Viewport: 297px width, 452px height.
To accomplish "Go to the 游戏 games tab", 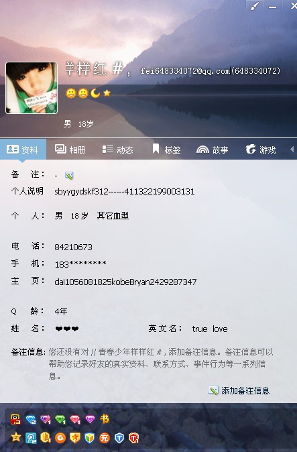I will tap(261, 150).
